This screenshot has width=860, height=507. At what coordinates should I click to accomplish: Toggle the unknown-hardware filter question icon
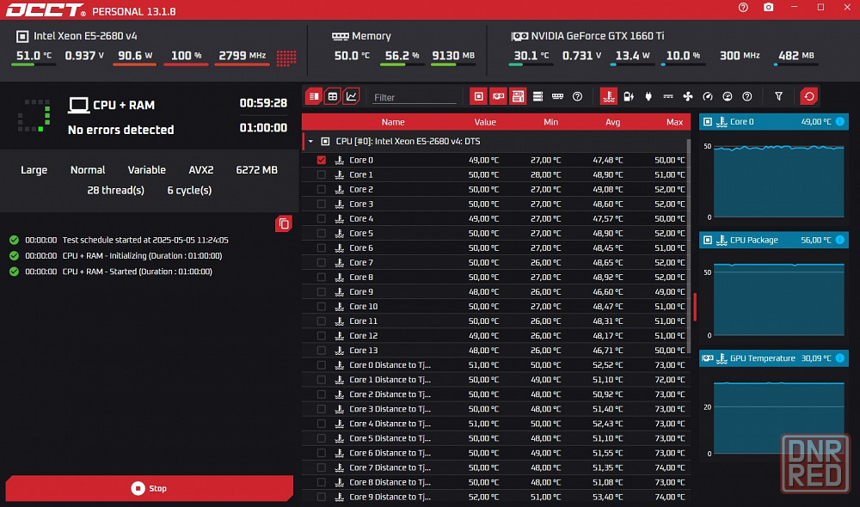click(578, 96)
